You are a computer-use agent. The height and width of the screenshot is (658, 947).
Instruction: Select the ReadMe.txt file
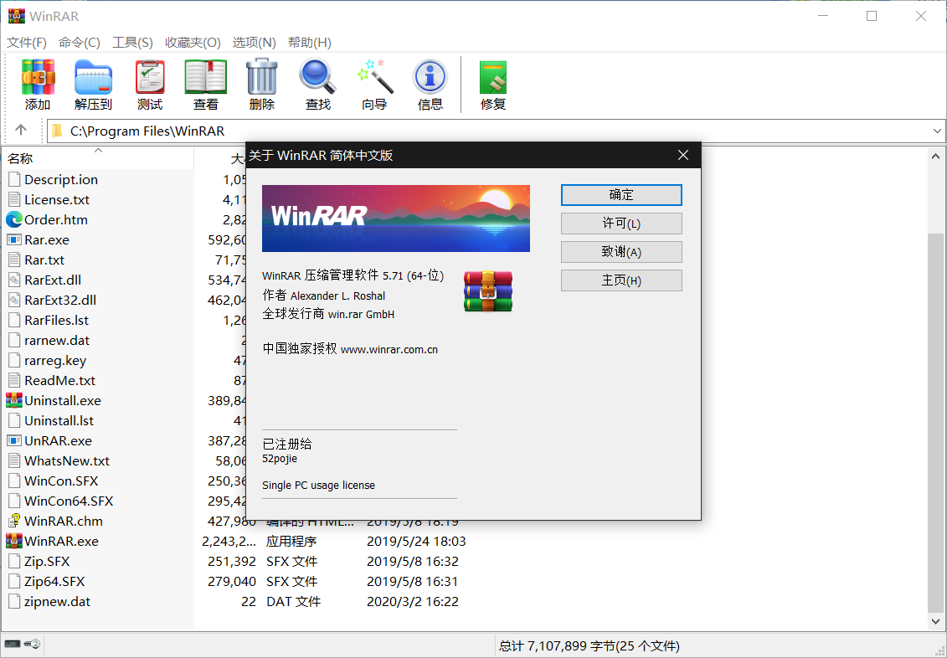[x=59, y=380]
